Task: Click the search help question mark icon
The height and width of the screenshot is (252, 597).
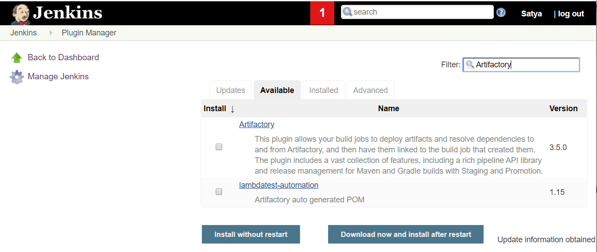Action: [501, 12]
